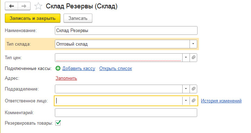Click the Оптовый склад value in Тип склада
This screenshot has width=251, height=133.
pos(72,44)
